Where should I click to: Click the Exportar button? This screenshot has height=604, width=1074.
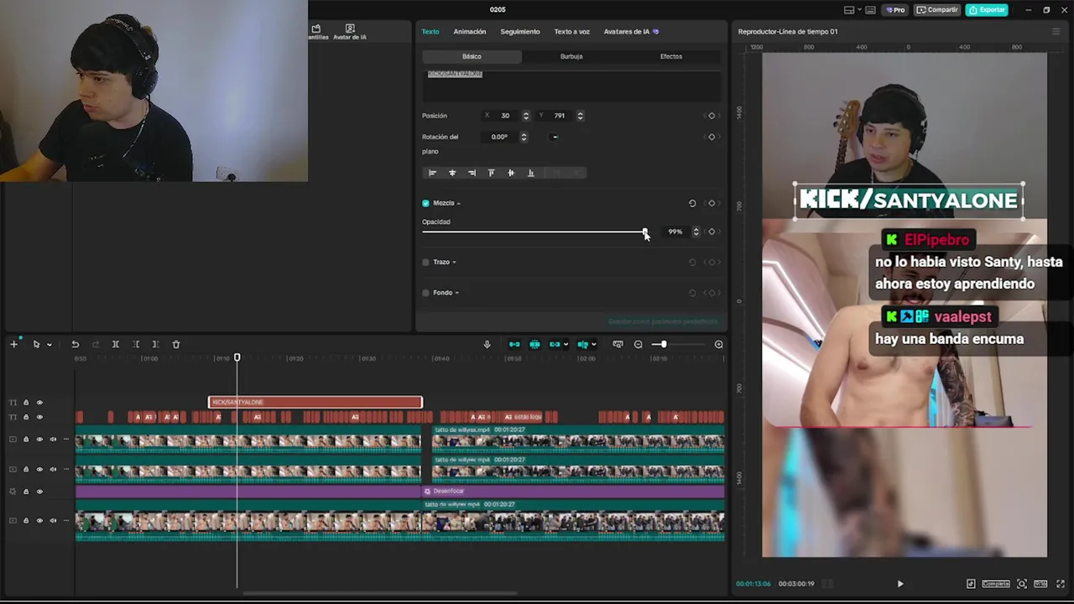tap(987, 10)
